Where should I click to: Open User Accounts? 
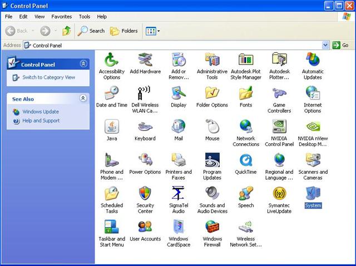tap(145, 230)
